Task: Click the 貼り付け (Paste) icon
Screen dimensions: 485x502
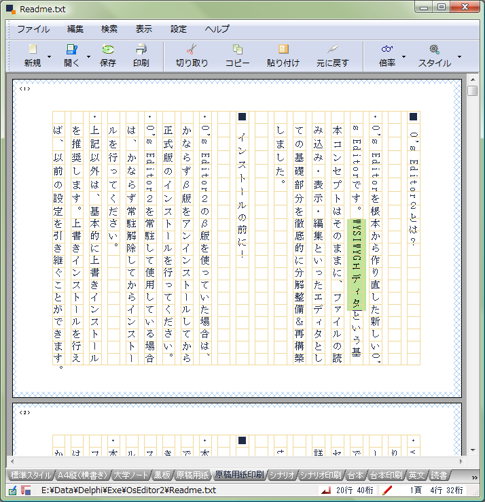Action: (x=283, y=49)
